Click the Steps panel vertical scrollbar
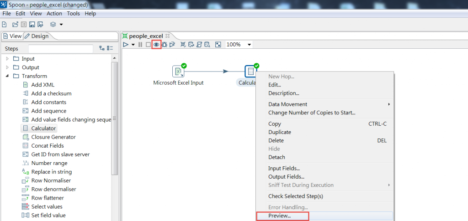 pyautogui.click(x=114, y=119)
